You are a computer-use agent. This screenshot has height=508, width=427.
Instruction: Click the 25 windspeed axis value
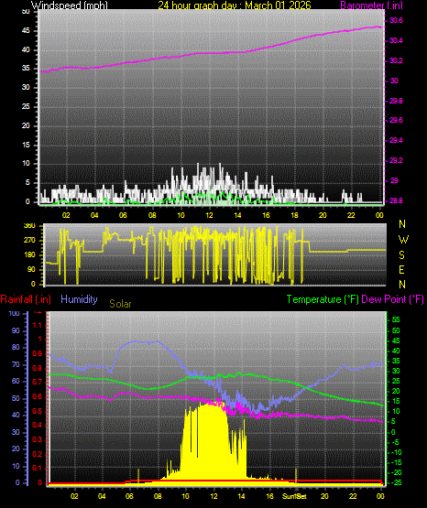[x=26, y=106]
